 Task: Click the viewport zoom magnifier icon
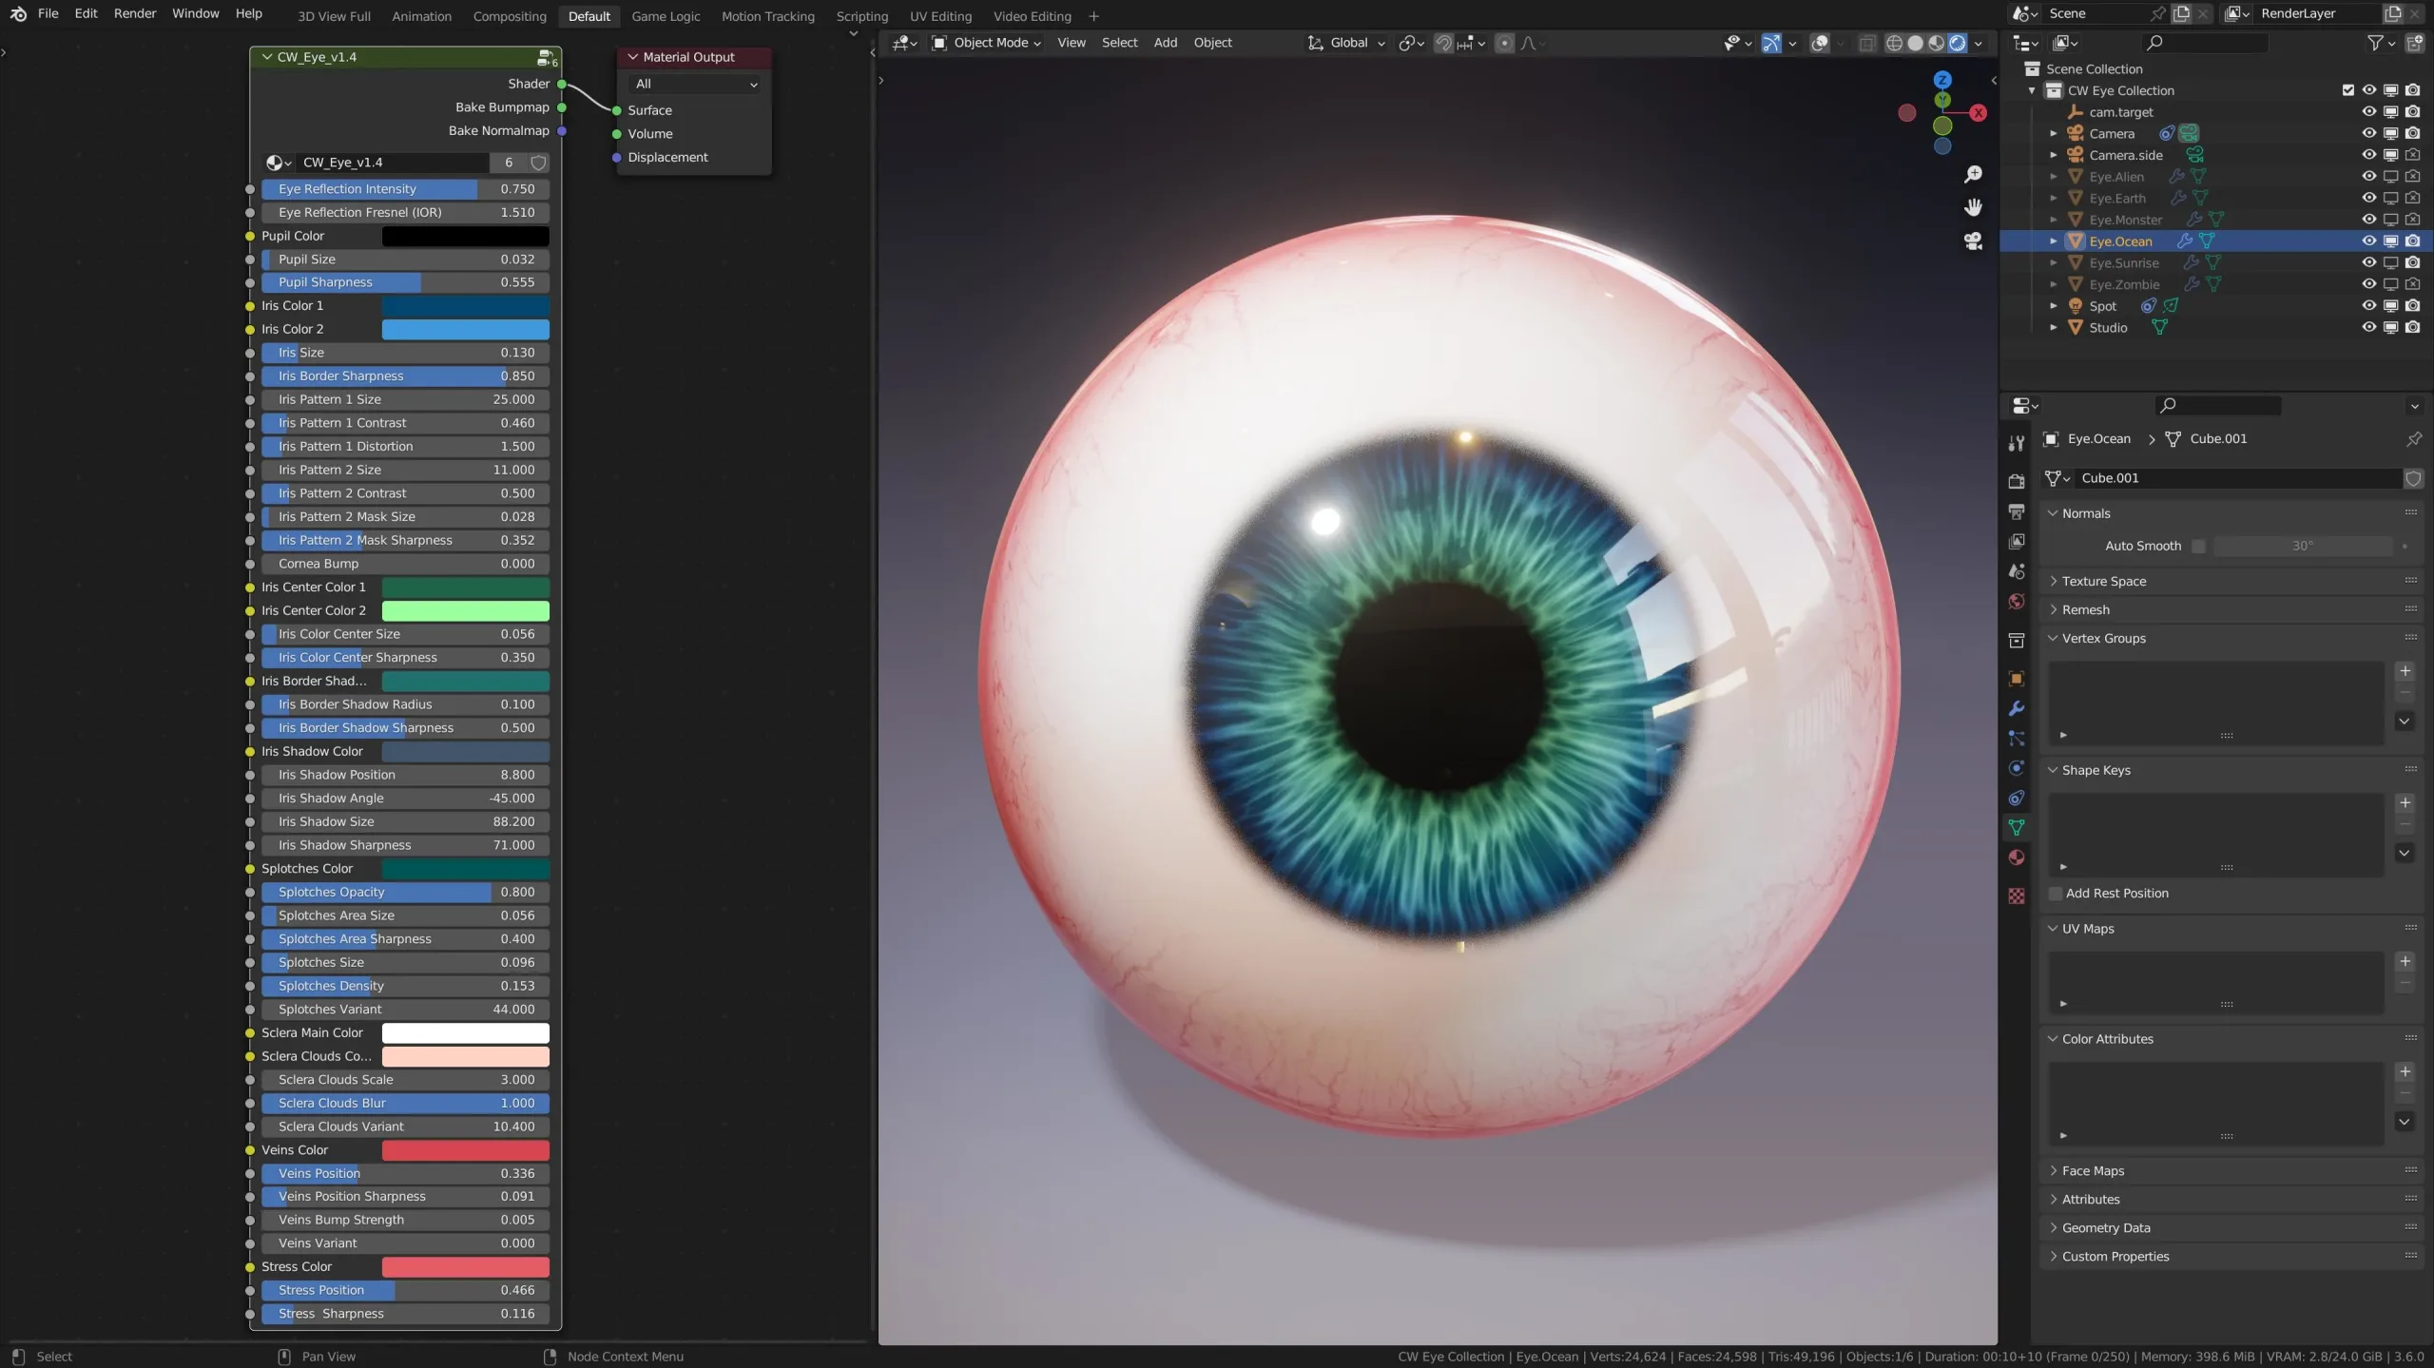click(x=1973, y=174)
